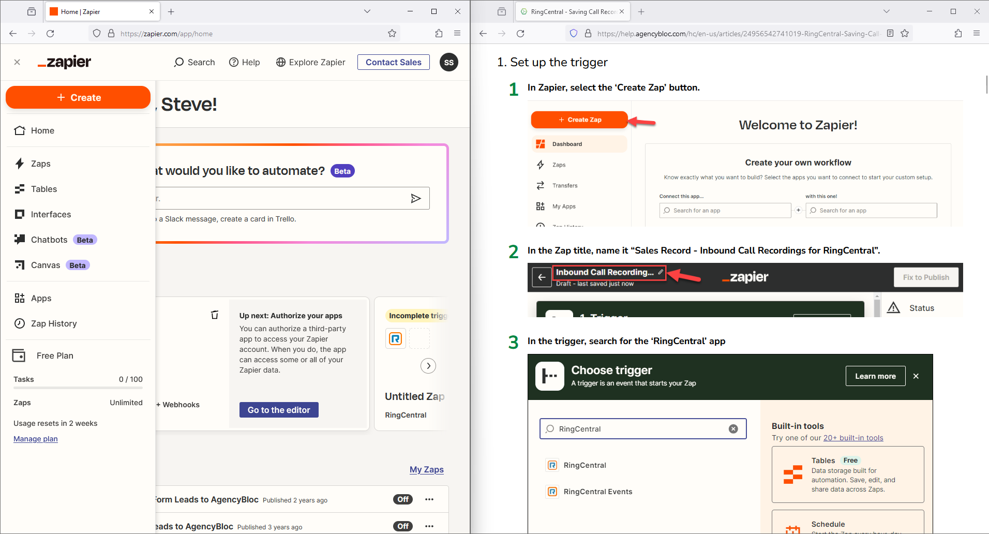The width and height of the screenshot is (989, 534).
Task: Click Back in the AgencyBloc window
Action: click(x=483, y=33)
